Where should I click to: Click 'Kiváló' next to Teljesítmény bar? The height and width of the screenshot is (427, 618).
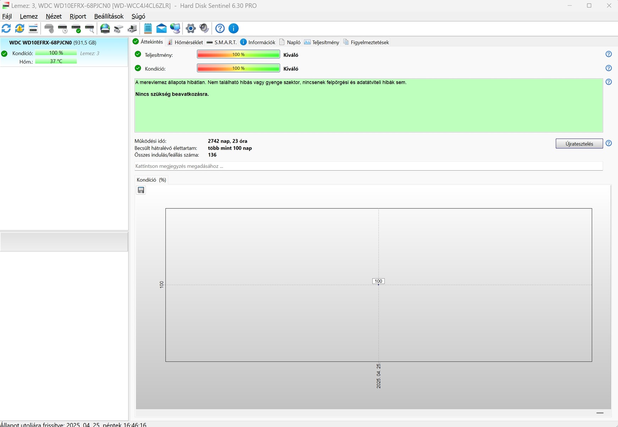[x=291, y=55]
